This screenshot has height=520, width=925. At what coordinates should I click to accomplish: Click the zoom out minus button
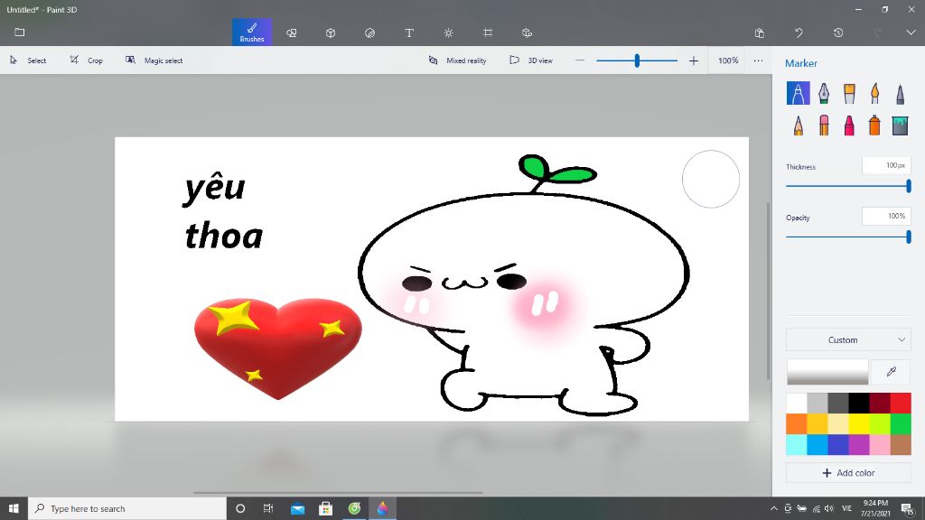(x=580, y=60)
